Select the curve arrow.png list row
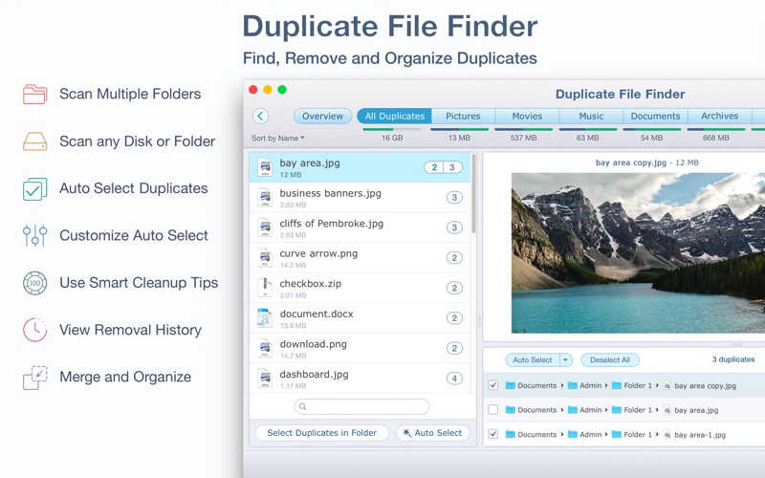This screenshot has width=765, height=478. pyautogui.click(x=361, y=258)
